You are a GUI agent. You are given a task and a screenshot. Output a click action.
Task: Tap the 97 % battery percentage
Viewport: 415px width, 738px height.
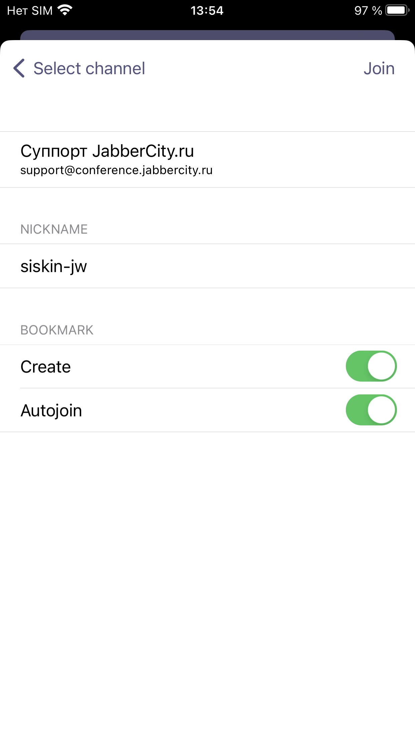point(368,11)
